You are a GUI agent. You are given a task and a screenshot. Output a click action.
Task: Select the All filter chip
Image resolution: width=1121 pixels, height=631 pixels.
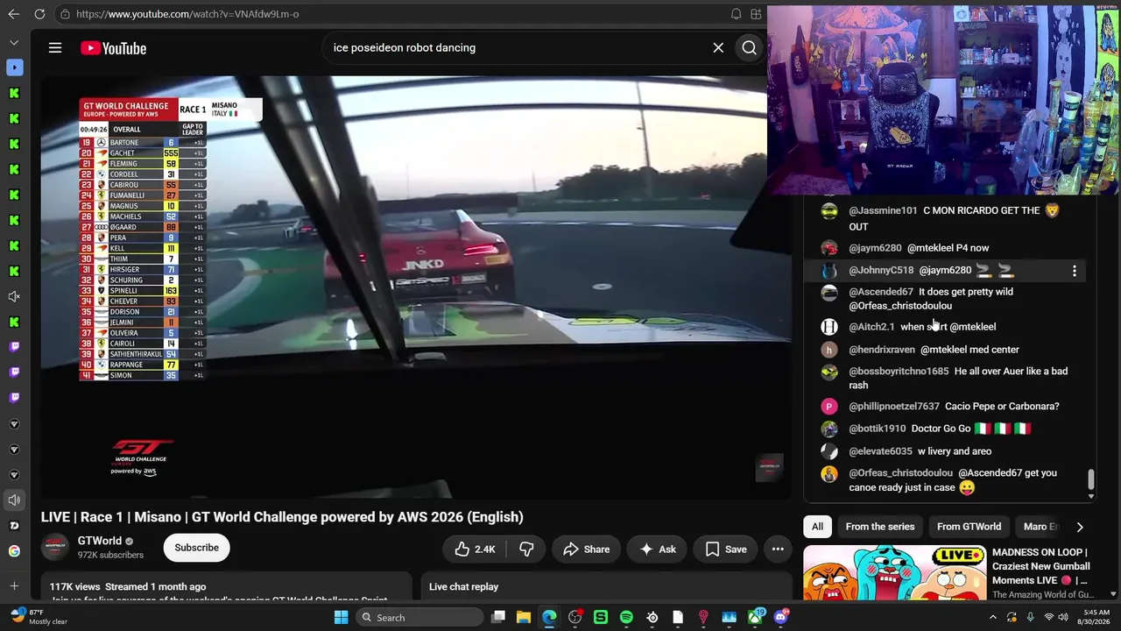[817, 527]
